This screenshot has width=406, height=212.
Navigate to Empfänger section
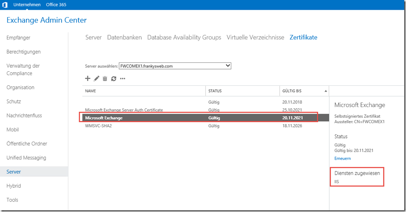pos(19,38)
